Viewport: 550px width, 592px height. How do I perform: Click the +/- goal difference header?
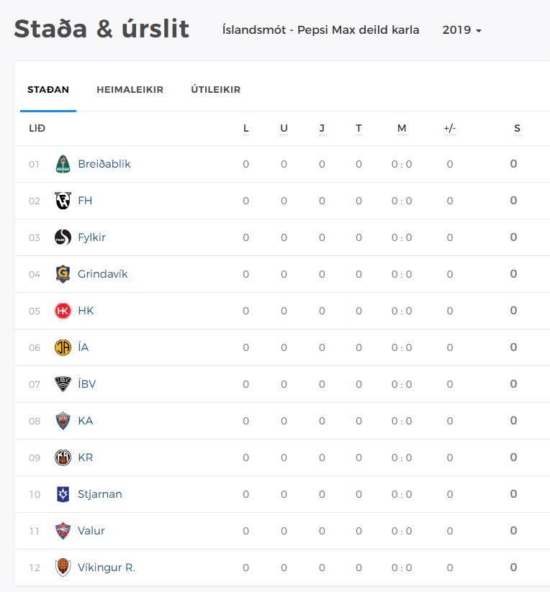point(449,128)
